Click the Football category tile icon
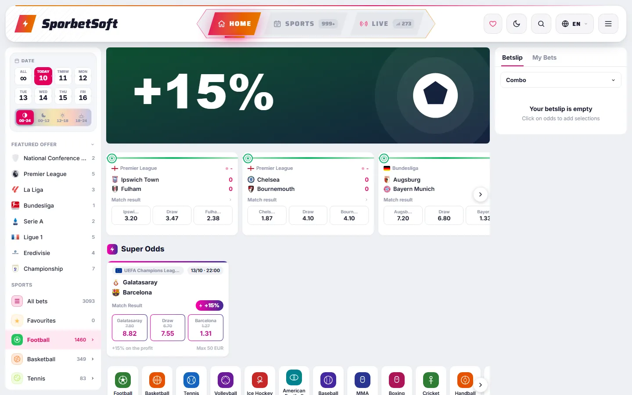 (x=123, y=380)
